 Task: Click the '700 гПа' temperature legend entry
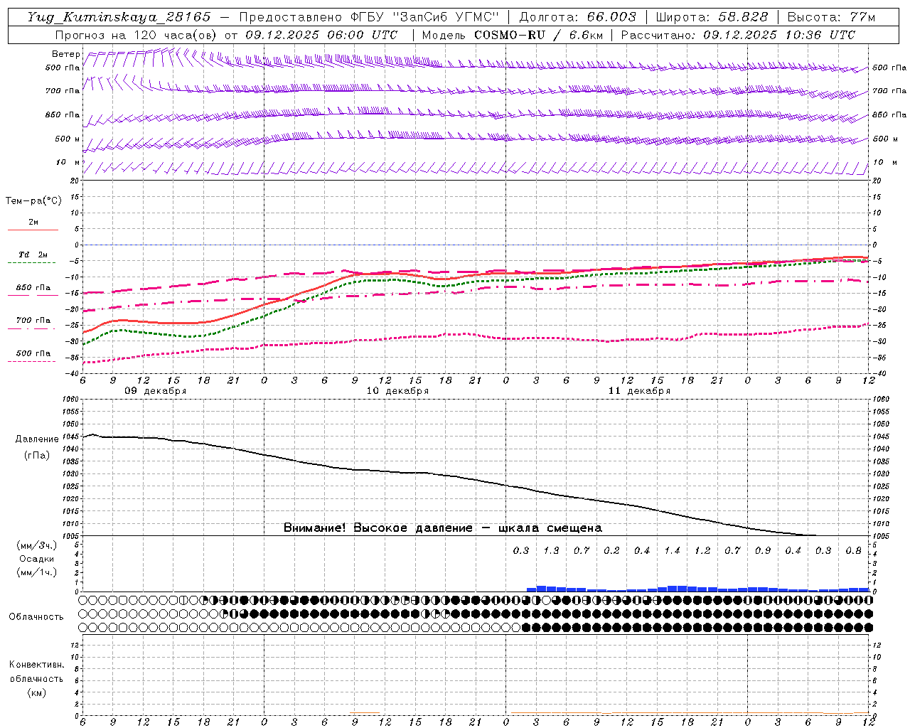(x=33, y=321)
